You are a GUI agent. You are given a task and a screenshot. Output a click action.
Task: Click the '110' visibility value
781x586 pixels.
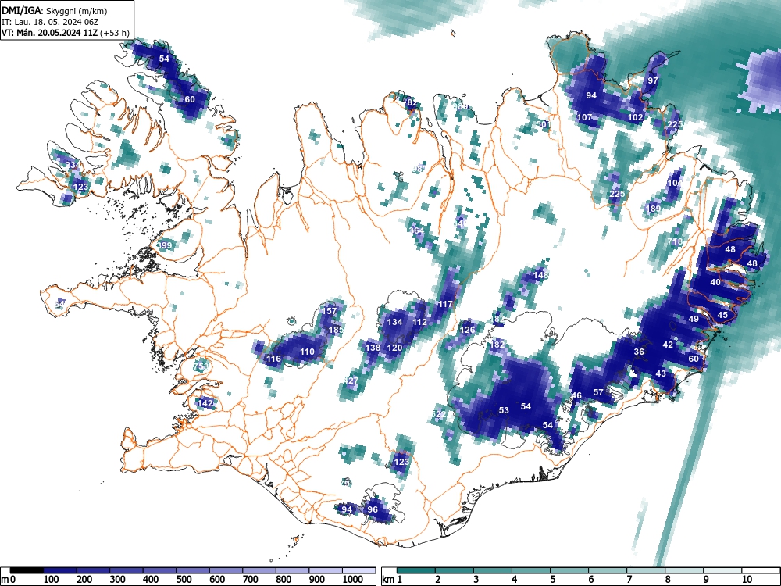[307, 352]
